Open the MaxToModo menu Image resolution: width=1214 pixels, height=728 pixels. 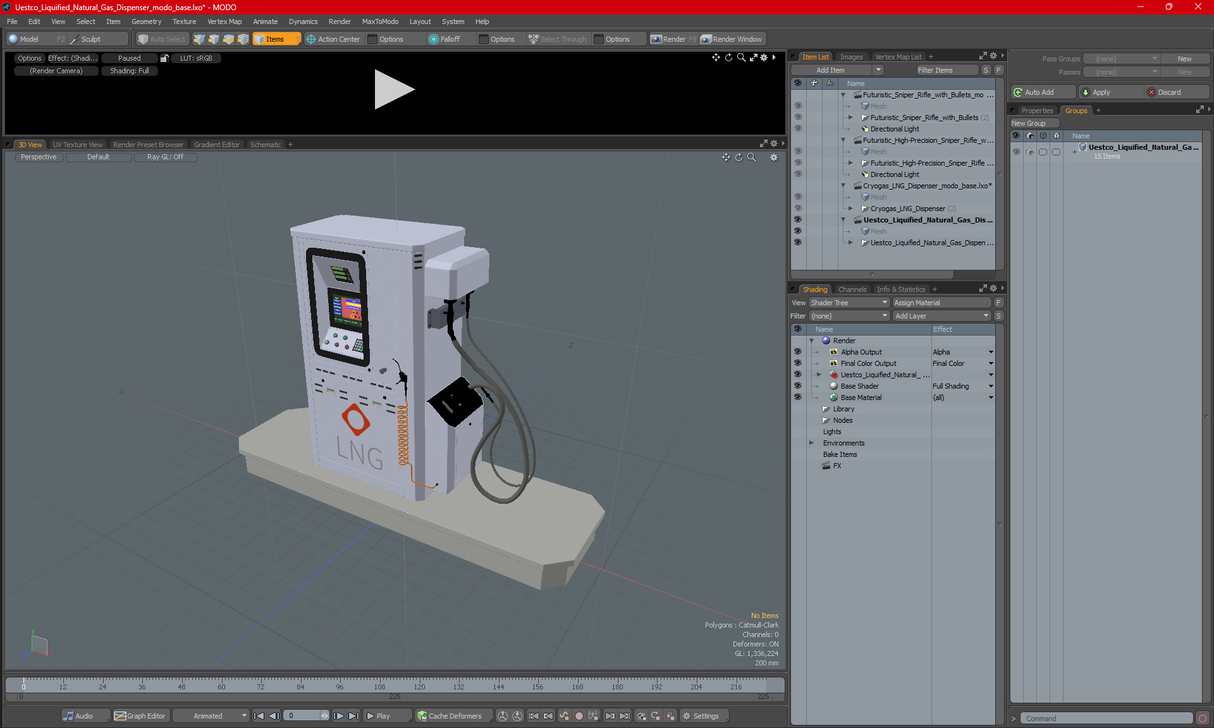(x=380, y=21)
